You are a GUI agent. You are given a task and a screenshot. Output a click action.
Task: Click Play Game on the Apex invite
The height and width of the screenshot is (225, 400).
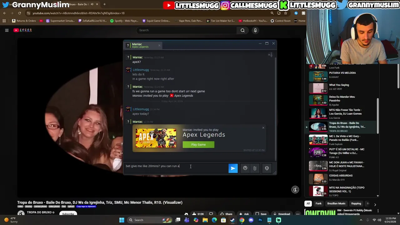click(x=198, y=144)
